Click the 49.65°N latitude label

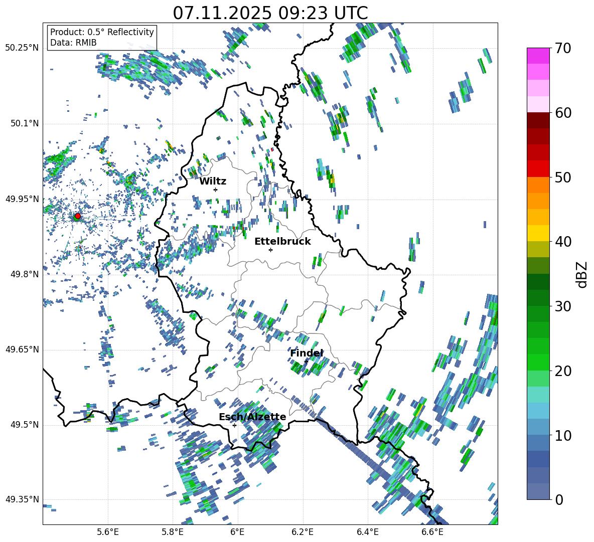click(22, 349)
